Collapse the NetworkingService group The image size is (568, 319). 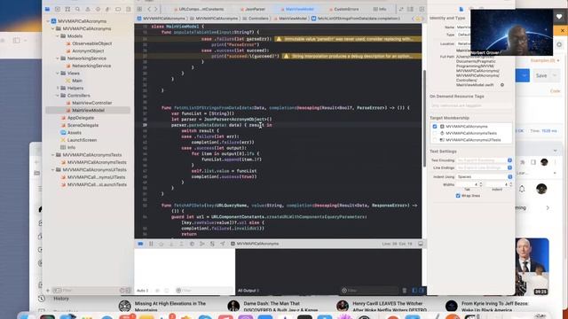[57, 58]
